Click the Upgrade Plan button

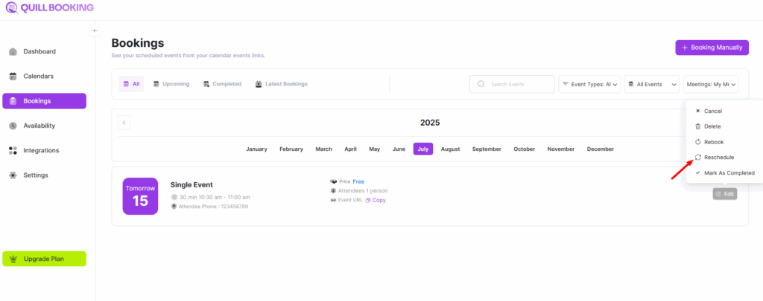pyautogui.click(x=45, y=259)
